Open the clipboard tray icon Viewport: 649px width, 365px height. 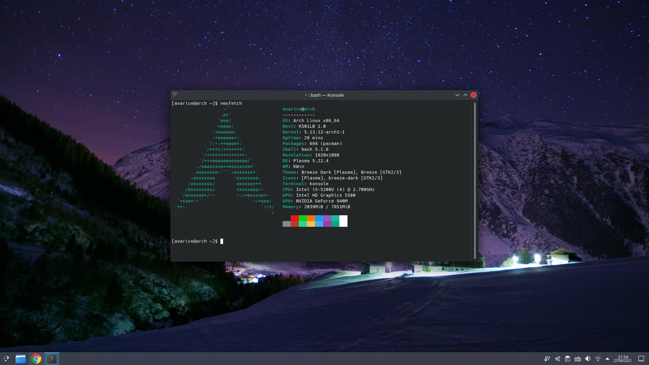click(x=568, y=359)
